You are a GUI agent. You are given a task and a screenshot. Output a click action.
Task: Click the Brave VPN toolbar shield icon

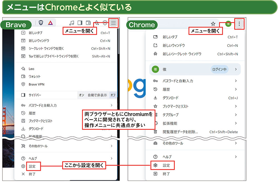pyautogui.click(x=105, y=23)
